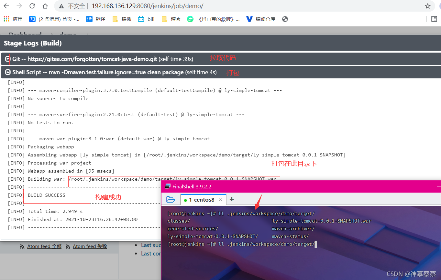Add a new FinalShell tab with plus

pos(232,199)
